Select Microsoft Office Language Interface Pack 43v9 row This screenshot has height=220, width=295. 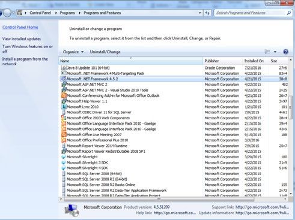click(174, 129)
